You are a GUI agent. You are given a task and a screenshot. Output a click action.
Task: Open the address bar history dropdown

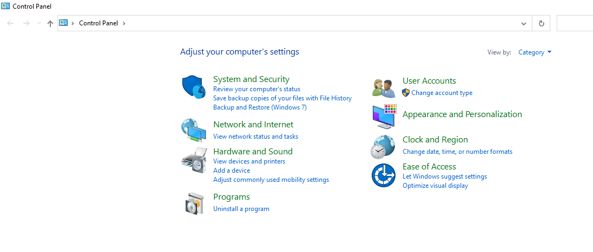[523, 23]
